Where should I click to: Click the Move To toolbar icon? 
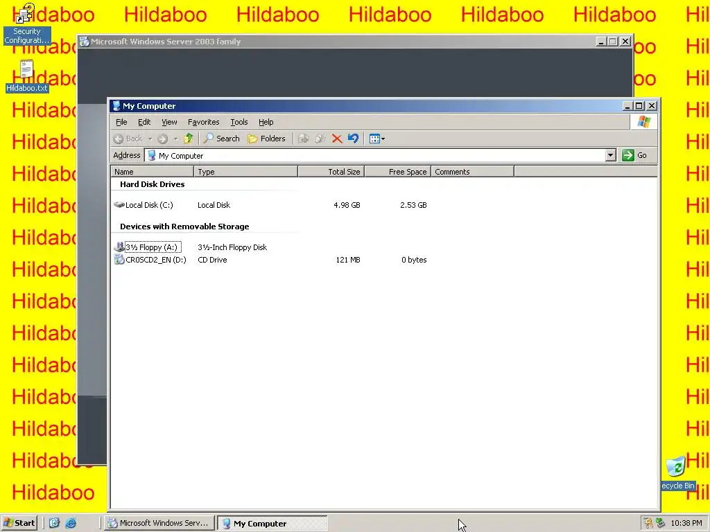304,139
